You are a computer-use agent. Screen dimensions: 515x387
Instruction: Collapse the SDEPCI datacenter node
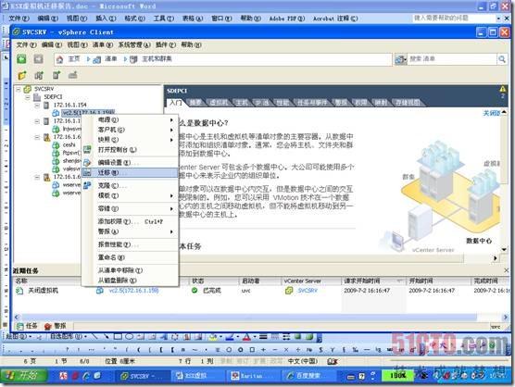coord(28,97)
